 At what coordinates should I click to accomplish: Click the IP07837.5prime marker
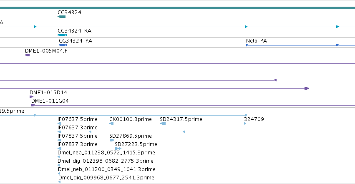coord(60,140)
